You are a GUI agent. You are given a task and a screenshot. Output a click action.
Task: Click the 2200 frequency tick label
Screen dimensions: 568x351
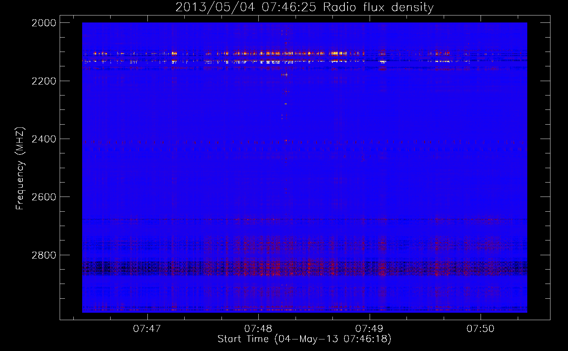[44, 81]
